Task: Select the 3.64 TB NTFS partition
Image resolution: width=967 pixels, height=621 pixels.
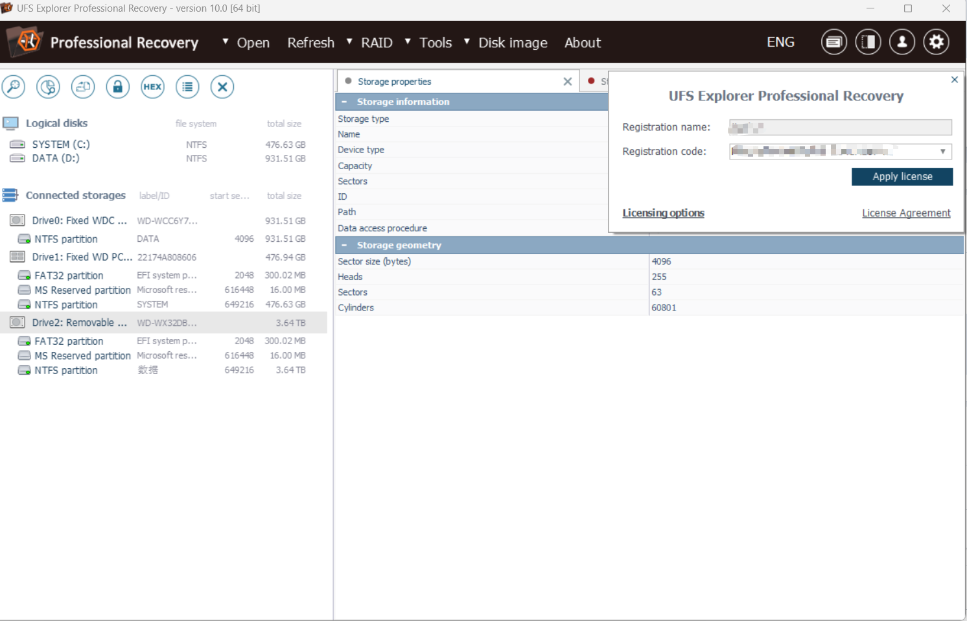Action: tap(163, 370)
